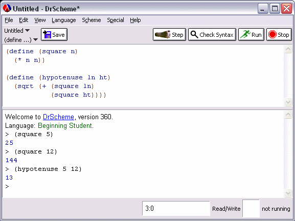This screenshot has width=295, height=221.
Task: Minimize the DrScheme window
Action: 262,9
